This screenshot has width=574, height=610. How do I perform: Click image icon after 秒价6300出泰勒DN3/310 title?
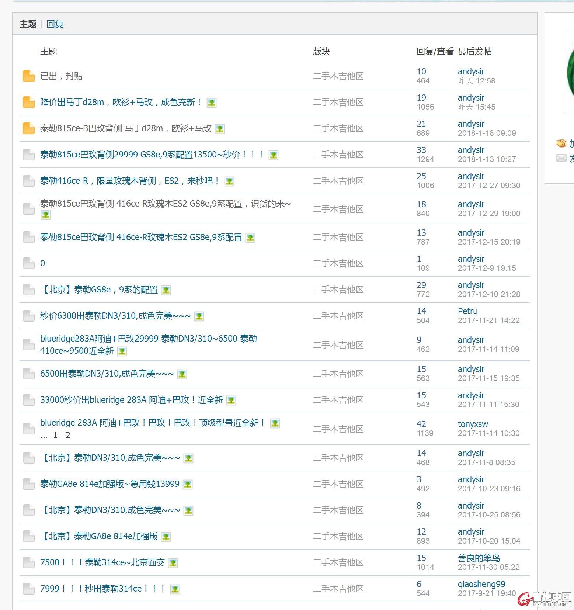pos(199,316)
